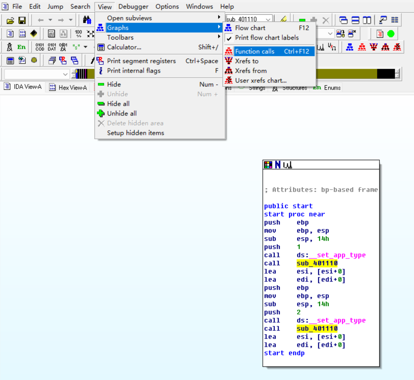414x380 pixels.
Task: Click the blue N icon in graph node header
Action: click(x=278, y=165)
